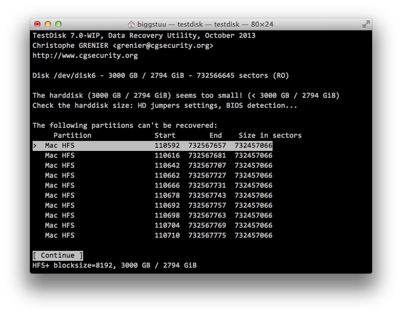Click the TestDisk 7.0-WIP header line
This screenshot has width=402, height=315.
[x=144, y=36]
